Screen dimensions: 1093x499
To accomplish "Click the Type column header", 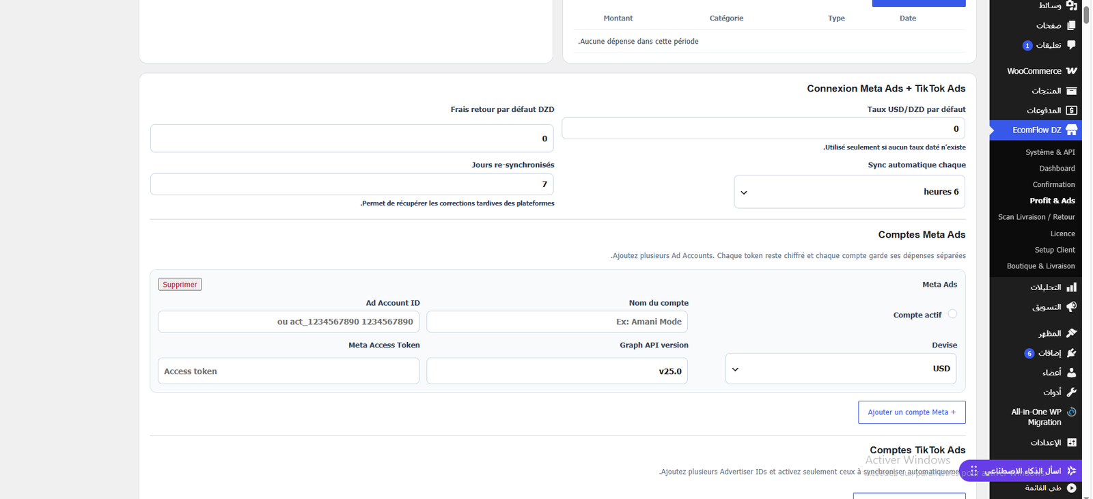I will point(836,18).
